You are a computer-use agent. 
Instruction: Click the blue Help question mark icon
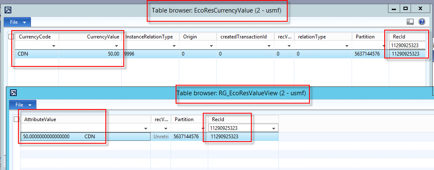coord(421,22)
